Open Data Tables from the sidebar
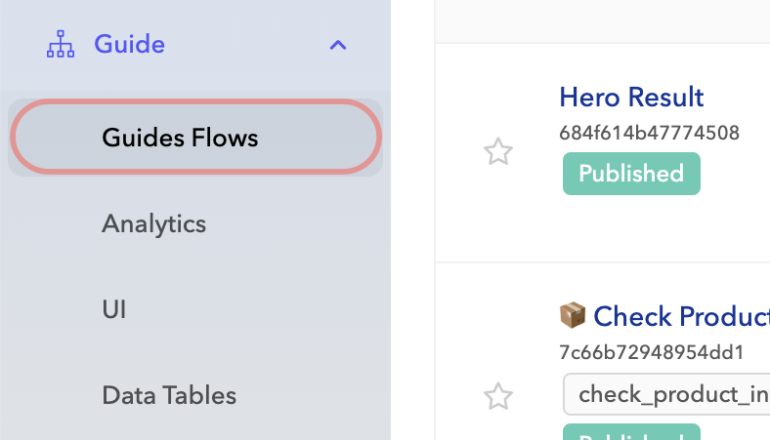The image size is (770, 440). click(x=169, y=395)
